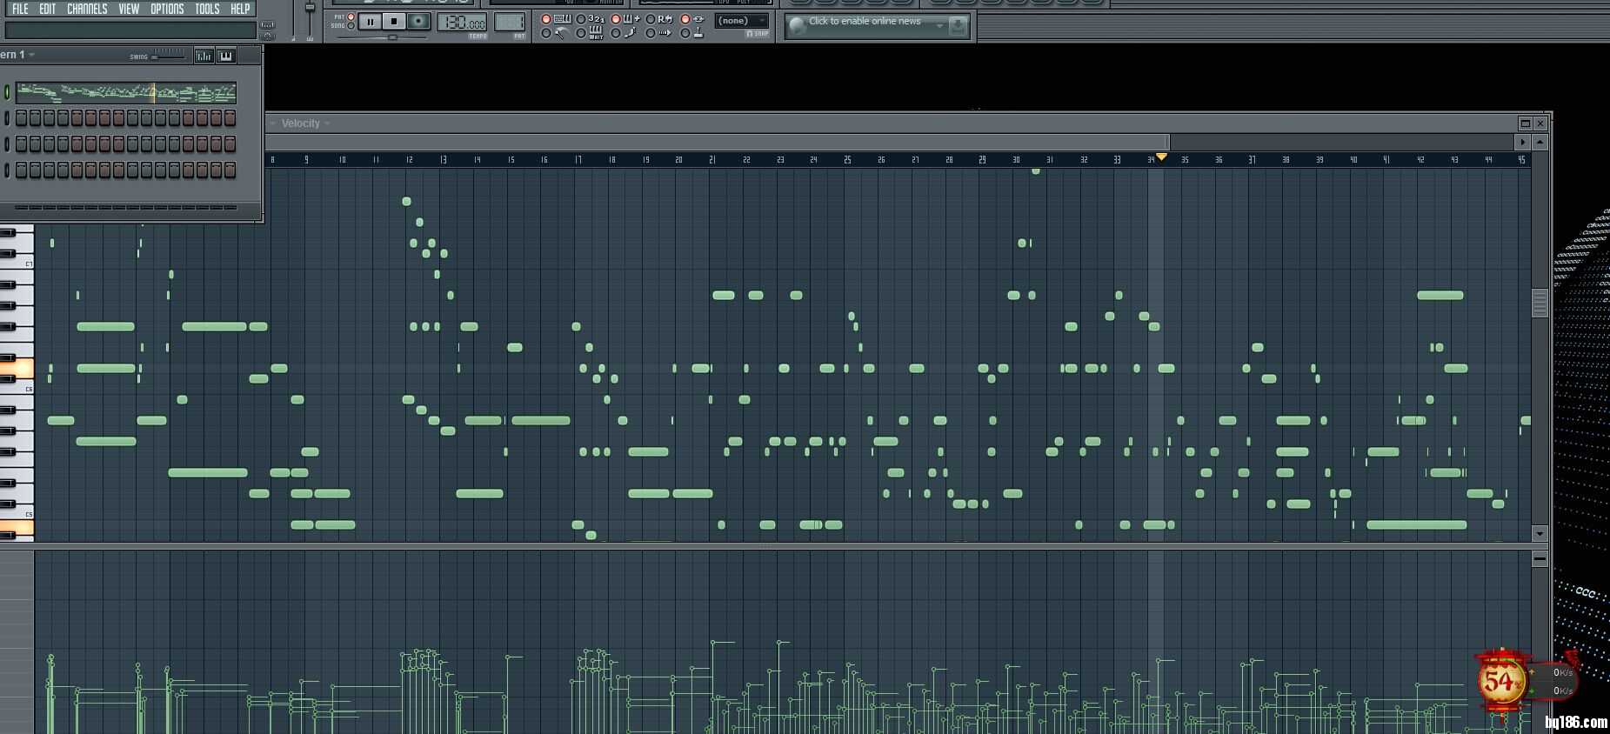
Task: Open the snap (none) dropdown
Action: pyautogui.click(x=741, y=21)
